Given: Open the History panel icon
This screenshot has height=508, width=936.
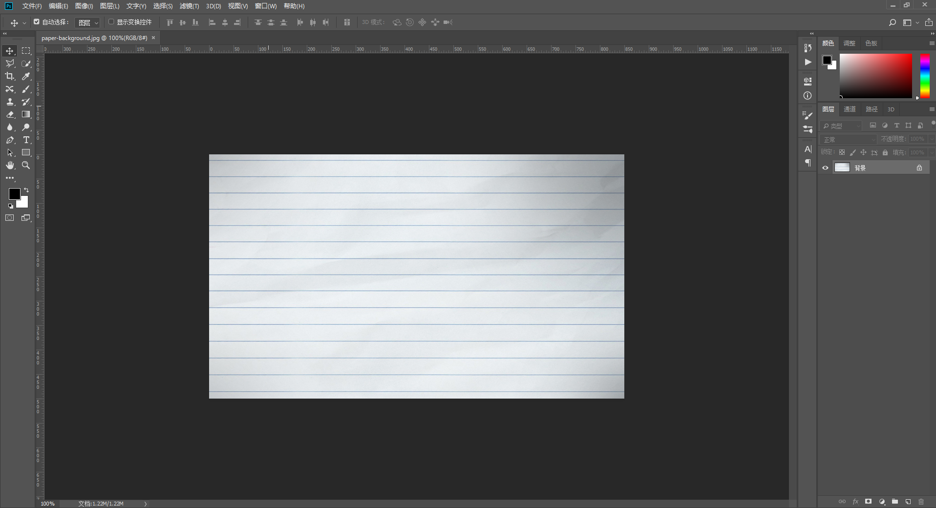Looking at the screenshot, I should tap(808, 48).
